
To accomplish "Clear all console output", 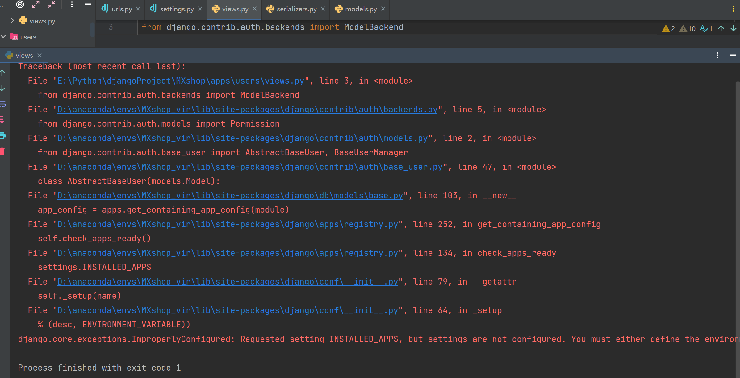I will 3,151.
